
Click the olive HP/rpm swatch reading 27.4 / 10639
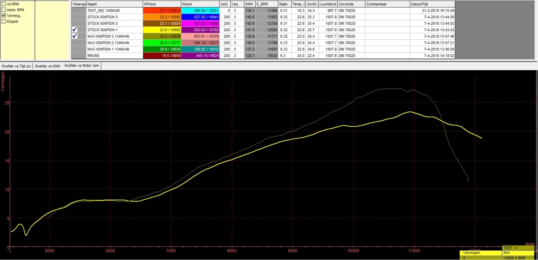(162, 36)
